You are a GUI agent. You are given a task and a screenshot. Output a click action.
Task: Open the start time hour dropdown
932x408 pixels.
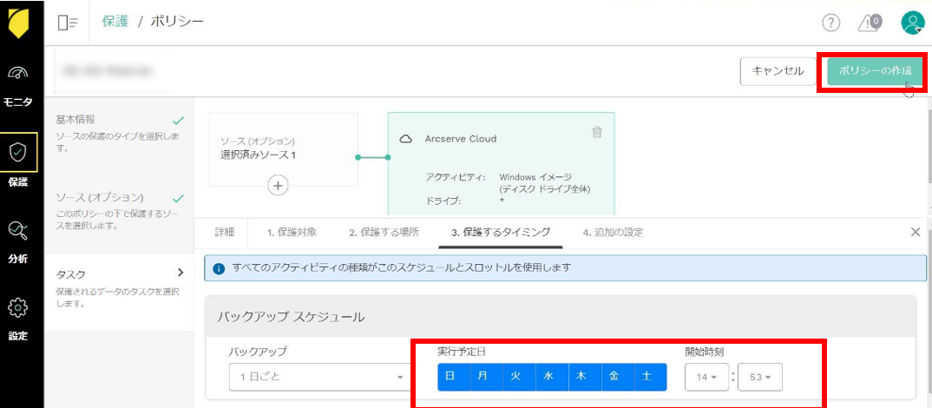pos(706,378)
